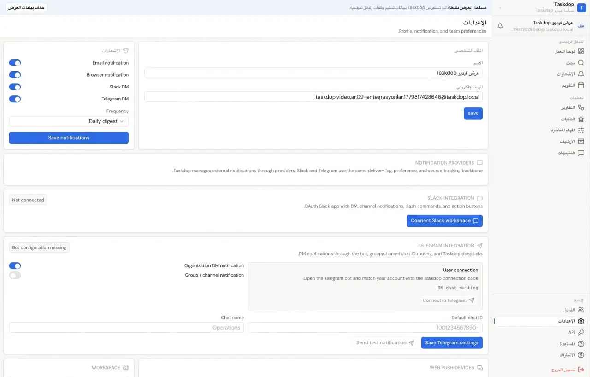Click the الطلبات requests icon

581,119
